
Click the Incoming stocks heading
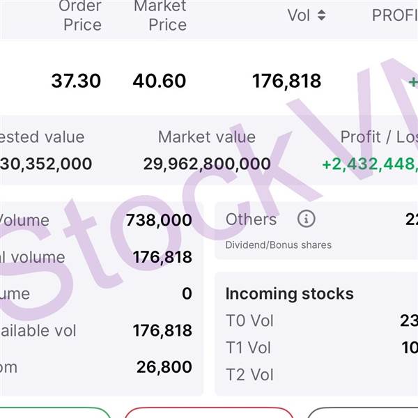coord(289,294)
